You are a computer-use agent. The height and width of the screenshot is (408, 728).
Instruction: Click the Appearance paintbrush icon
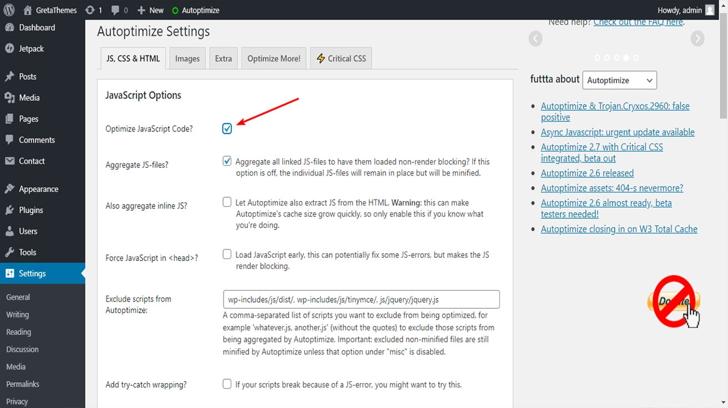9,189
